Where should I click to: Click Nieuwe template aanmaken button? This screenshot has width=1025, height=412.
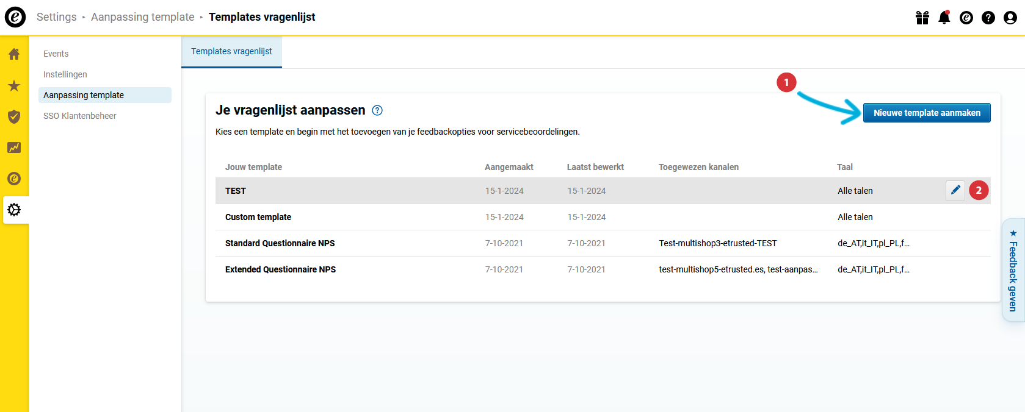[927, 113]
